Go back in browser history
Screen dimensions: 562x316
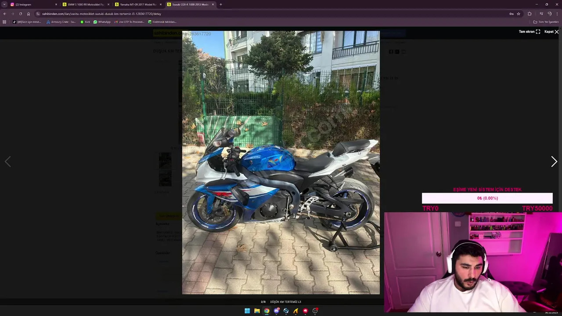click(x=4, y=14)
